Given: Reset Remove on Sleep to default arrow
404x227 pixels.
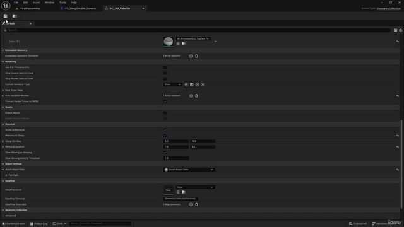Looking at the screenshot, I should point(398,136).
